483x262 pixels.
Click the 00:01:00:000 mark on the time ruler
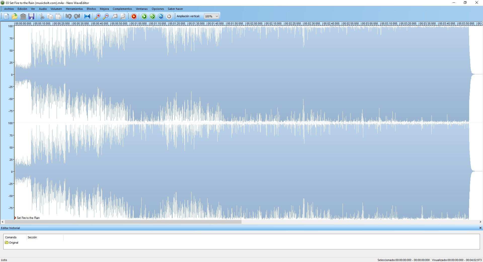[x=139, y=24]
